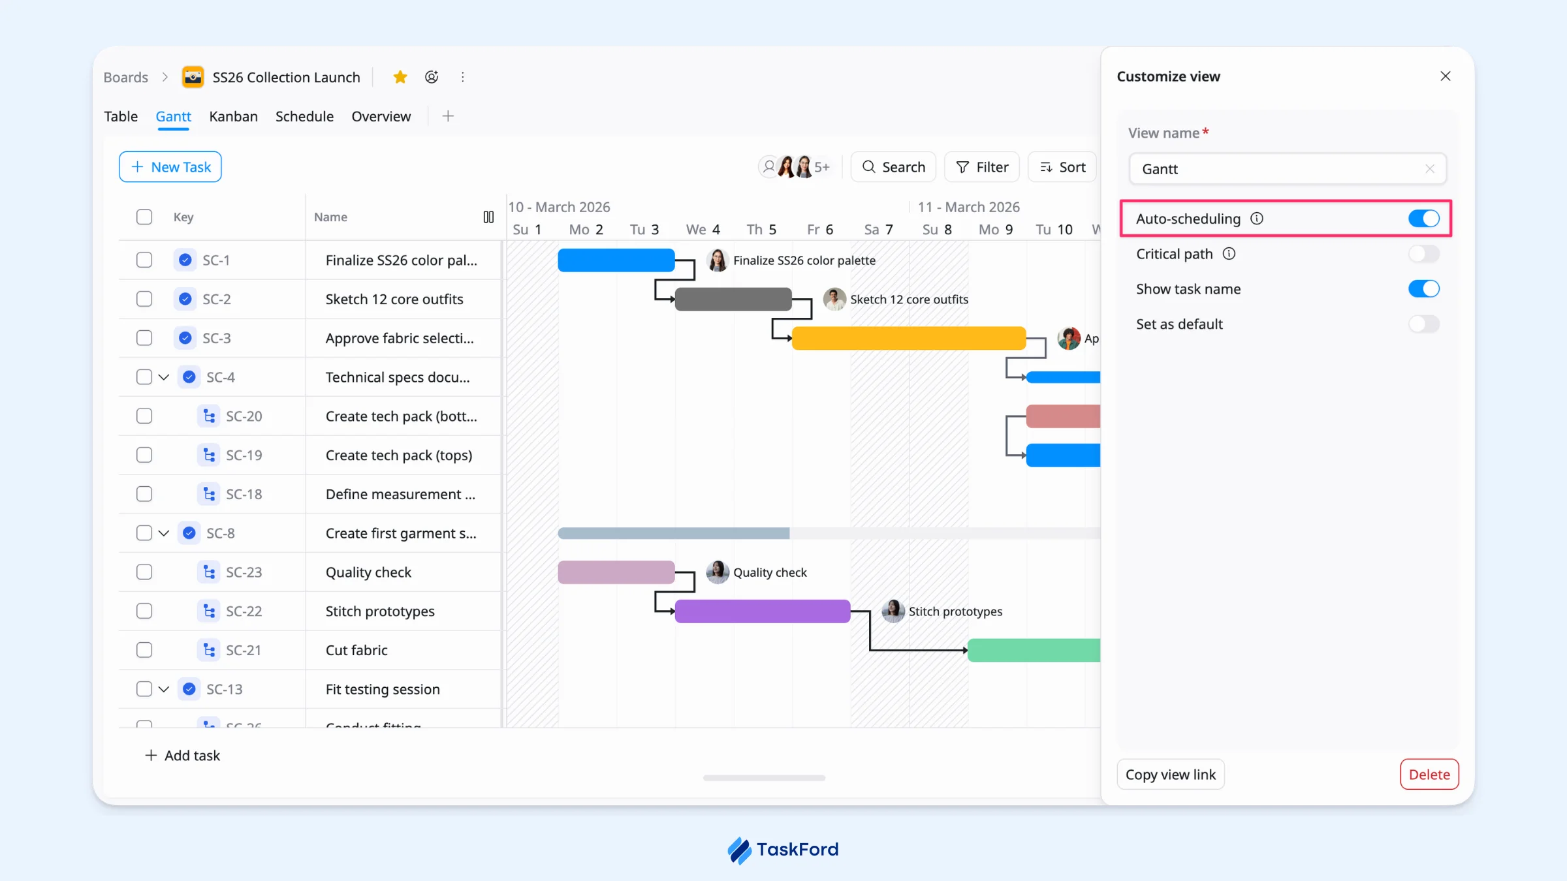Click the SC-1 task status check icon
Screen dimensions: 1567x881
point(185,260)
